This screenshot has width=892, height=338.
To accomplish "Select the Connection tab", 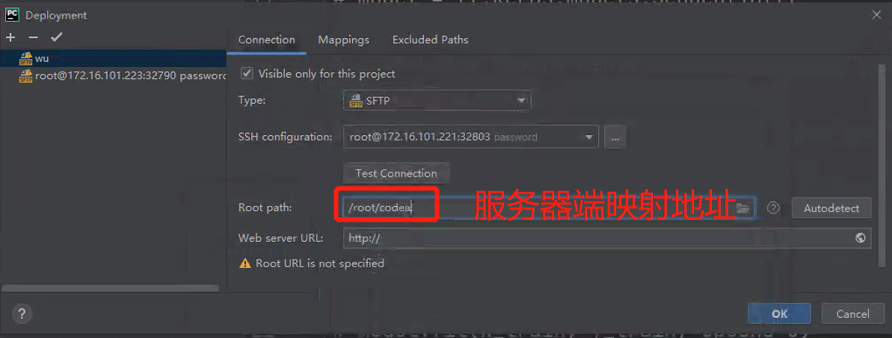I will pyautogui.click(x=266, y=40).
